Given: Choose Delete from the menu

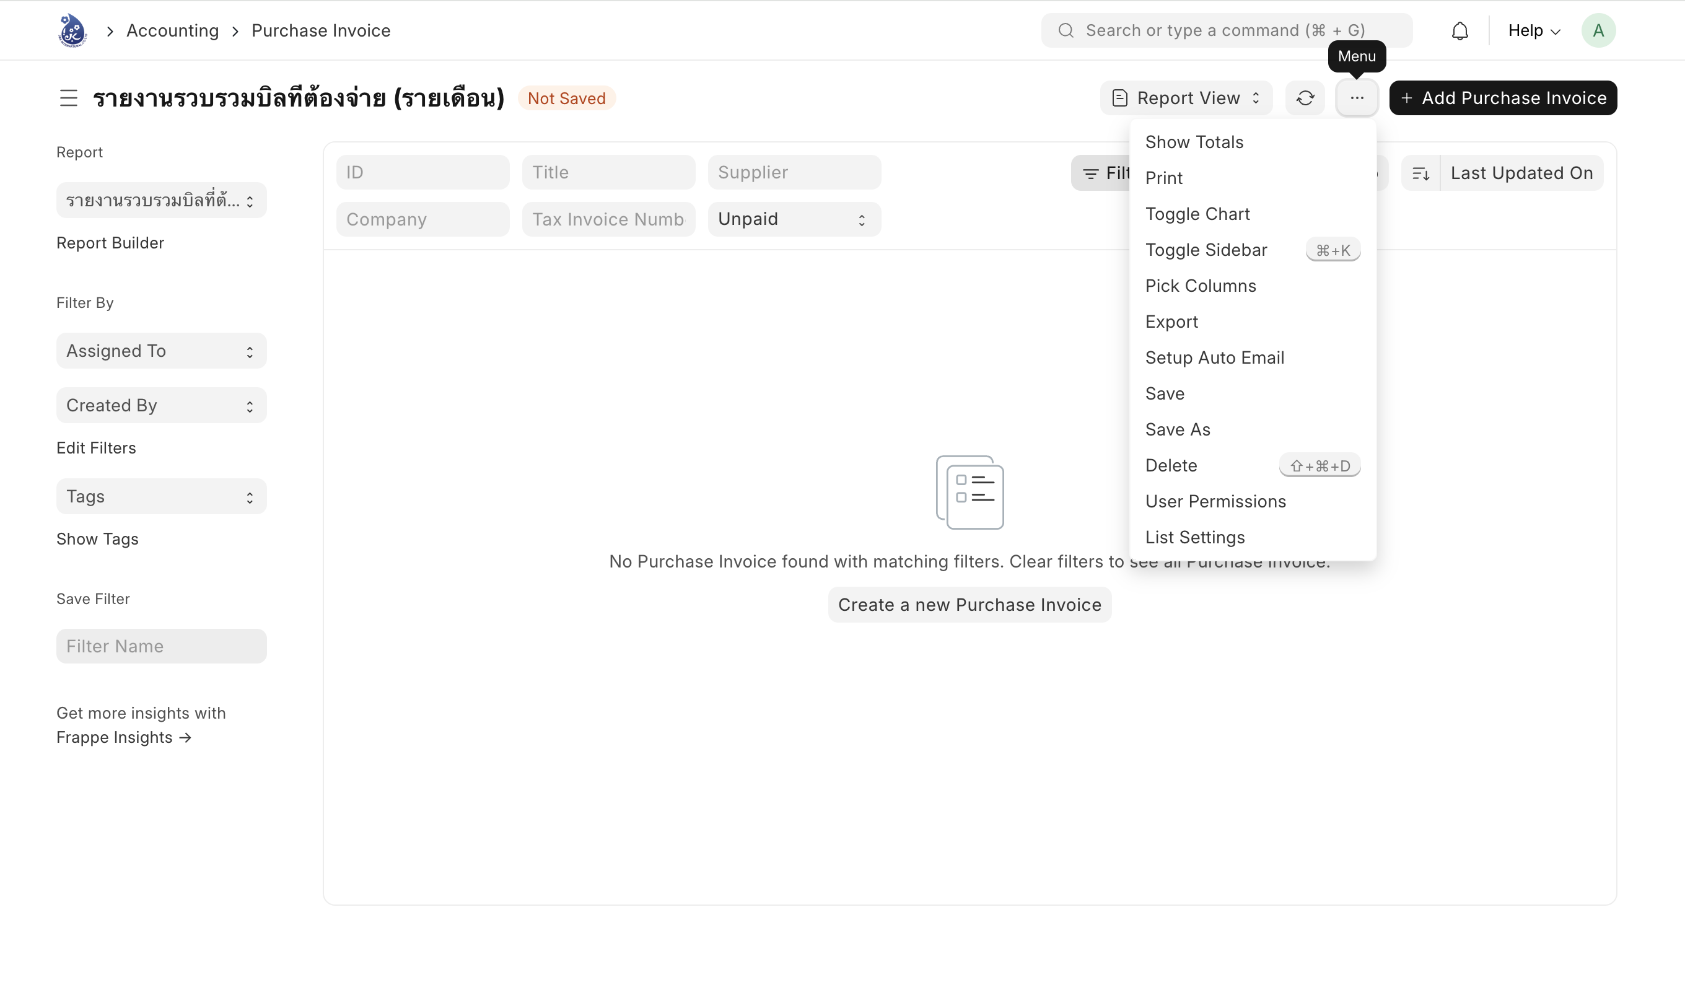Looking at the screenshot, I should pos(1253,465).
